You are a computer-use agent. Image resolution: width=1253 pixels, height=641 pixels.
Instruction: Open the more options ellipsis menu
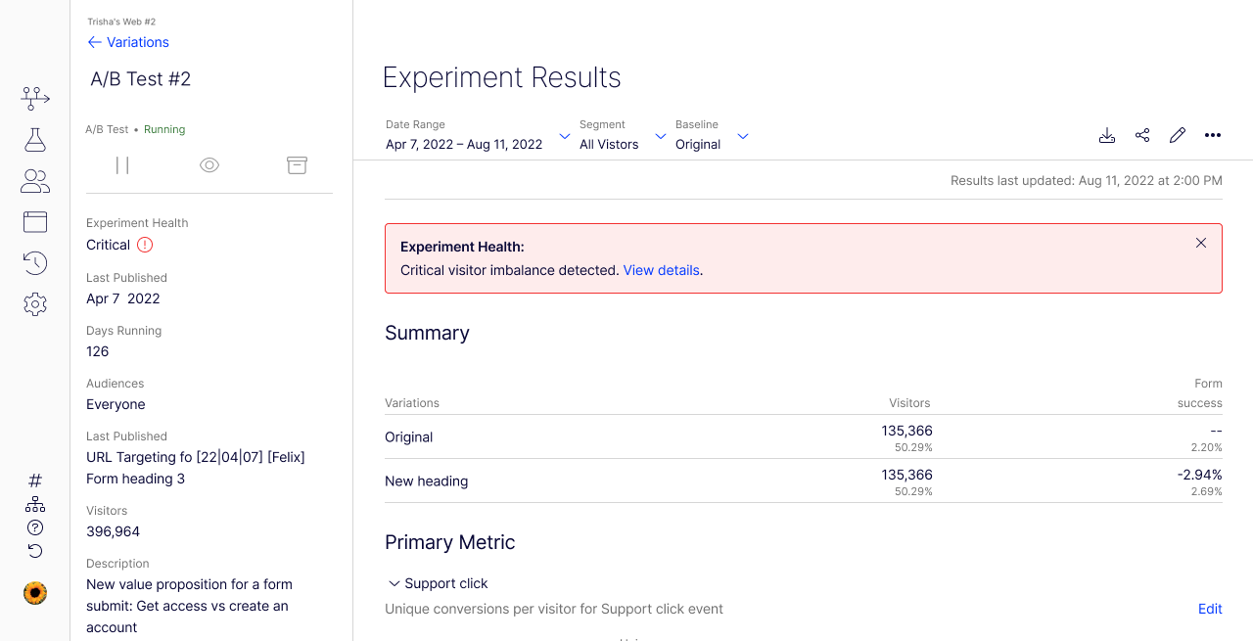[1213, 135]
